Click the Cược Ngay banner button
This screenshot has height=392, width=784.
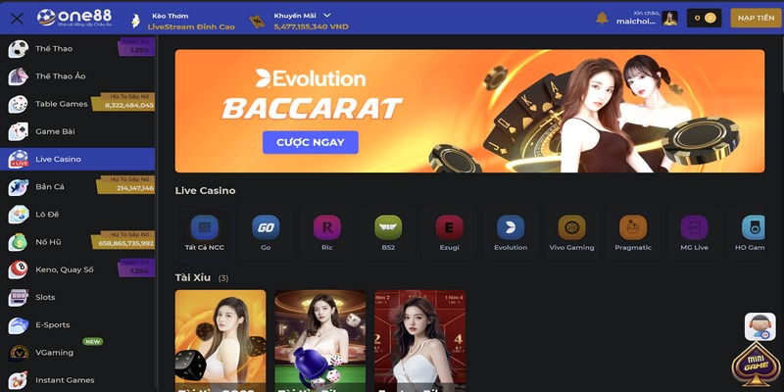[311, 142]
